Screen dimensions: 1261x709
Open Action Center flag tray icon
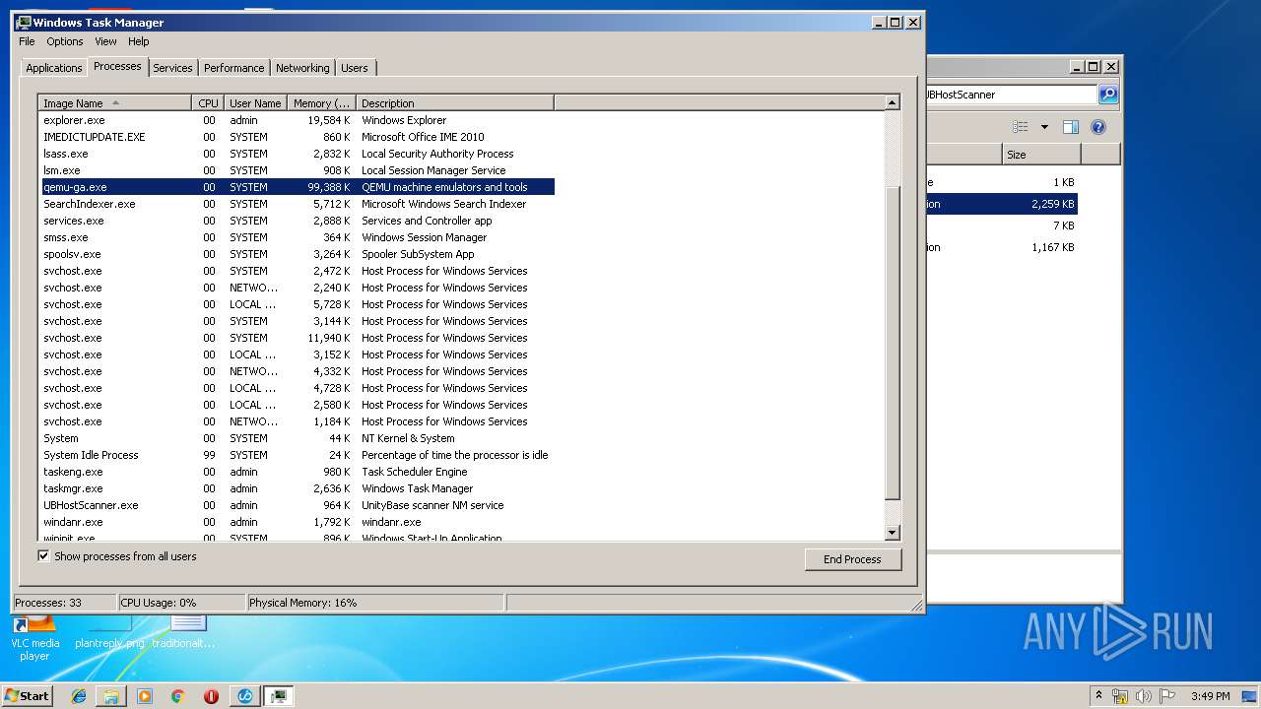pos(1167,696)
